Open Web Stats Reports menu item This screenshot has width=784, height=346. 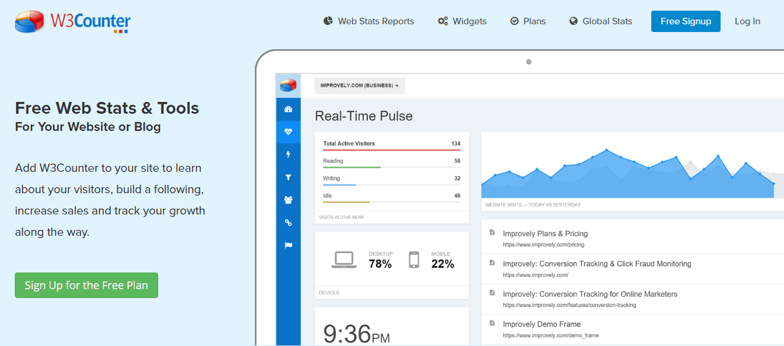coord(369,21)
